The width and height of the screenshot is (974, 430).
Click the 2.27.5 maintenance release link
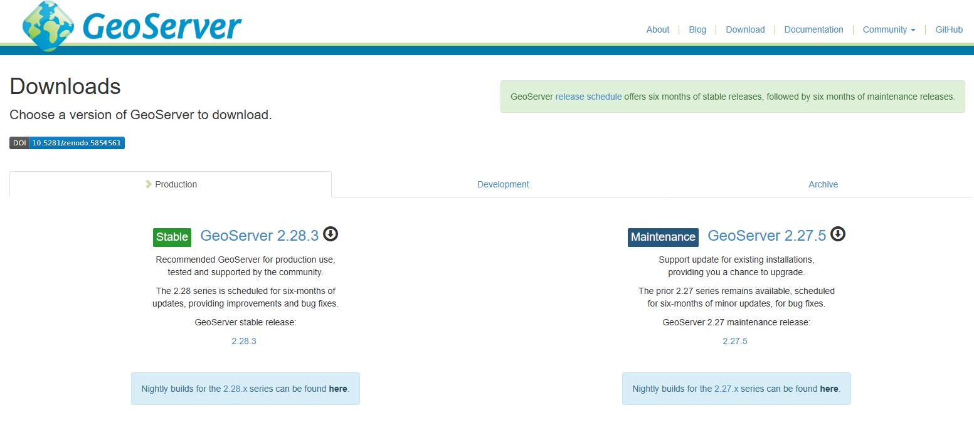coord(735,341)
